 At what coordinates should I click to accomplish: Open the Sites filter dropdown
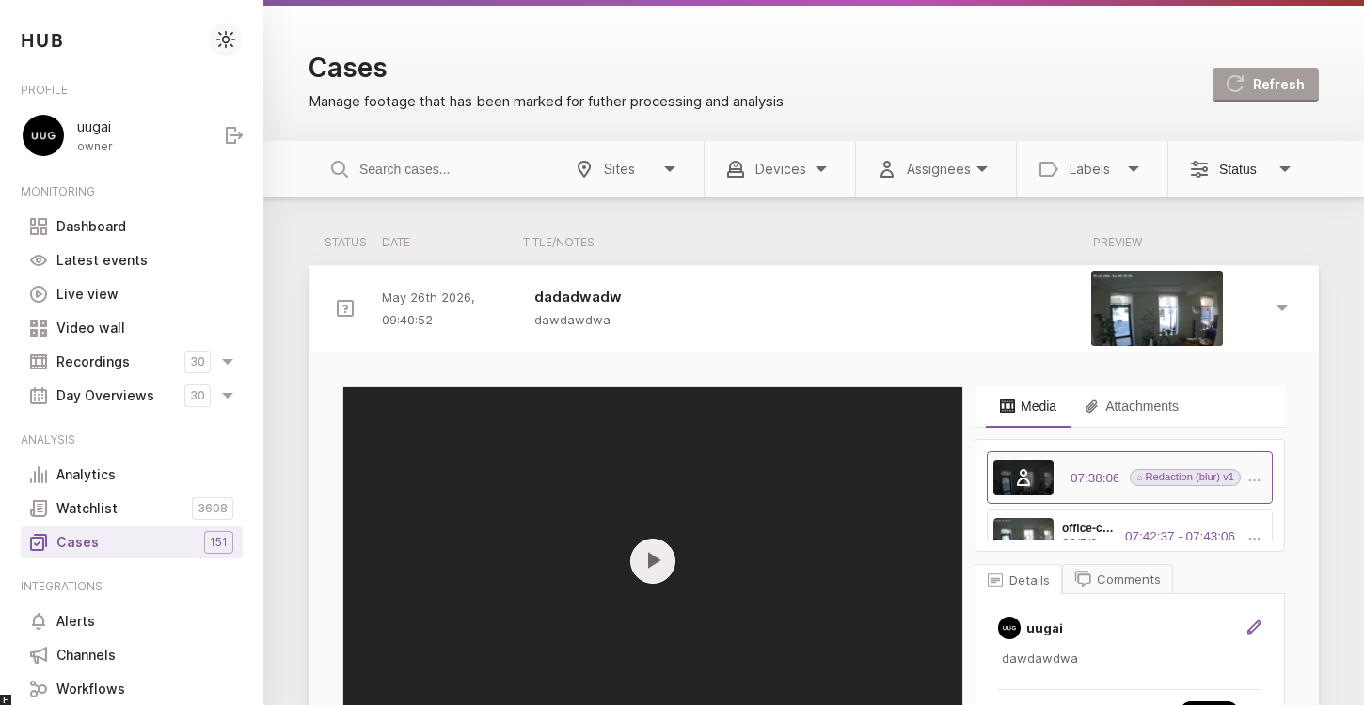626,169
